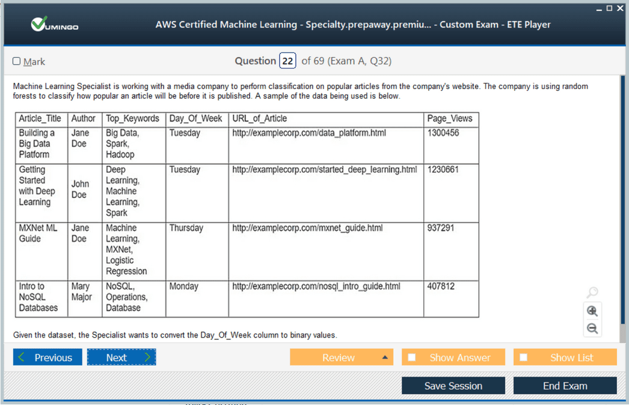The width and height of the screenshot is (629, 405).
Task: Click the left chevron on the Previous button
Action: (x=22, y=357)
